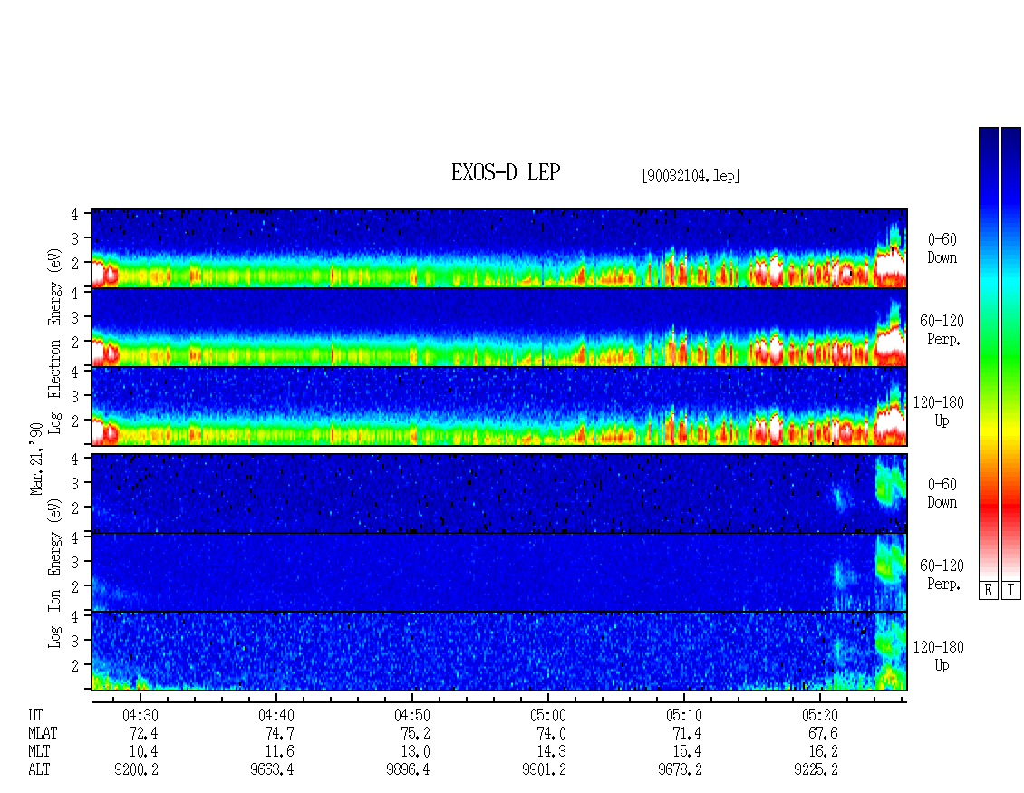Viewport: 1024px width, 793px height.
Task: Select MLT value 16.2
Action: tap(823, 752)
